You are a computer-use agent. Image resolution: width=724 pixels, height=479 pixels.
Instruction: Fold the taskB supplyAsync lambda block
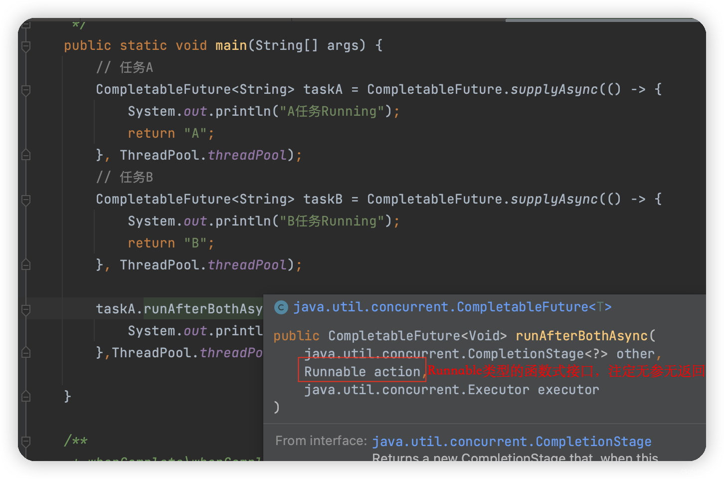26,200
